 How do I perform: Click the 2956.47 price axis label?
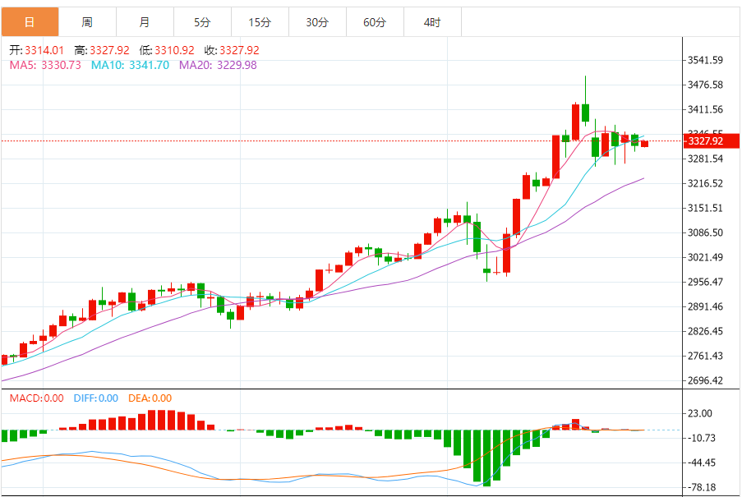click(705, 282)
